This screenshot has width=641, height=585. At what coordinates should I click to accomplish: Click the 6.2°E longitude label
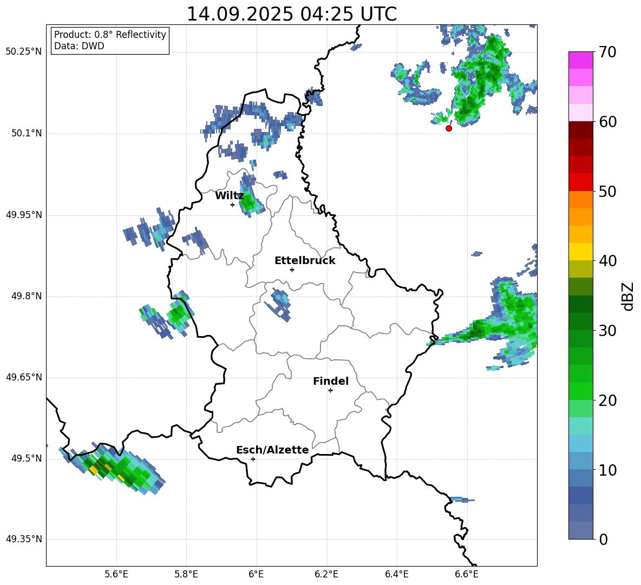pos(326,574)
